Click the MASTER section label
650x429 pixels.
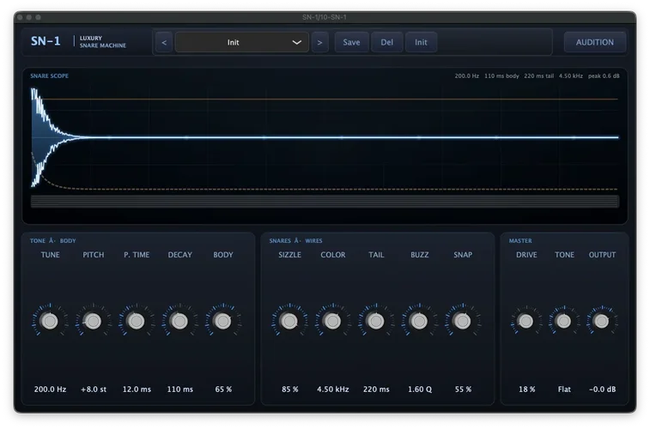coord(520,240)
